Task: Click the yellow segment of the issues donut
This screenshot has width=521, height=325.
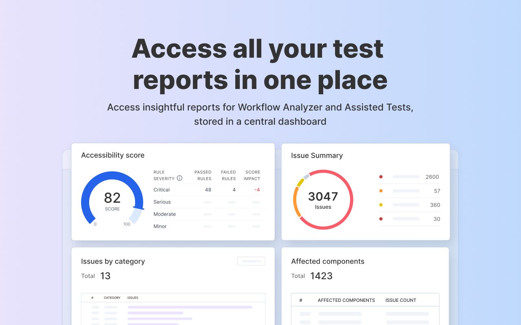Action: [x=300, y=182]
